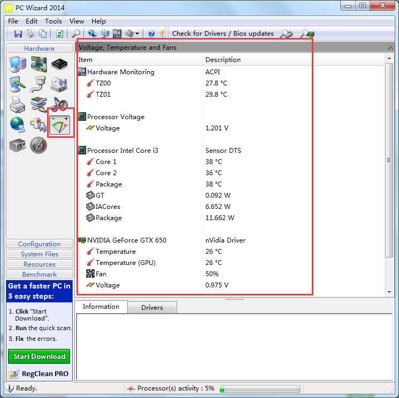Screen dimensions: 399x398
Task: Click the list scrollbar up arrow
Action: pos(389,58)
